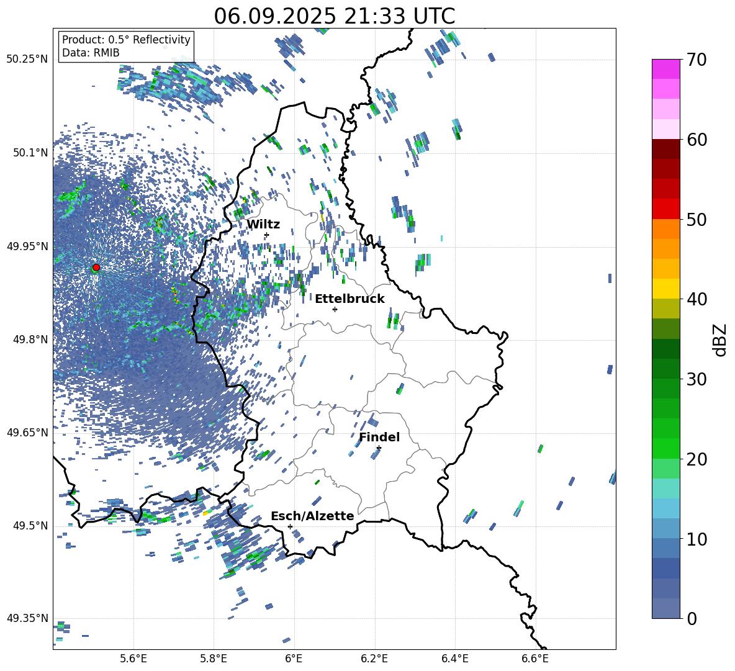Click the 50.25°N latitude label
735x671 pixels.
point(27,60)
